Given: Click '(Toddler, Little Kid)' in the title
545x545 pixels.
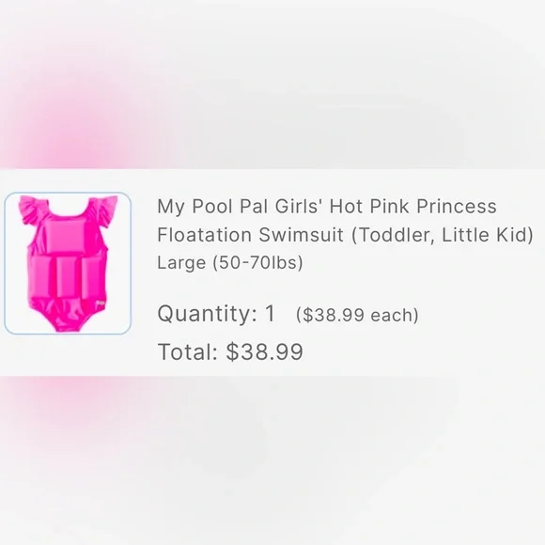Looking at the screenshot, I should tap(443, 235).
